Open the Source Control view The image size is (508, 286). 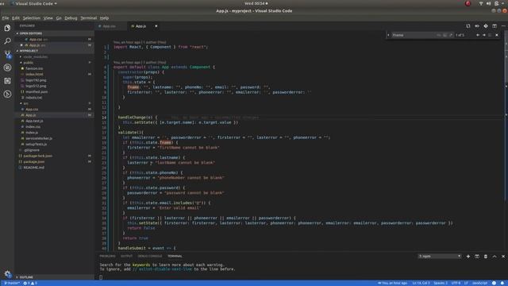[x=7, y=54]
